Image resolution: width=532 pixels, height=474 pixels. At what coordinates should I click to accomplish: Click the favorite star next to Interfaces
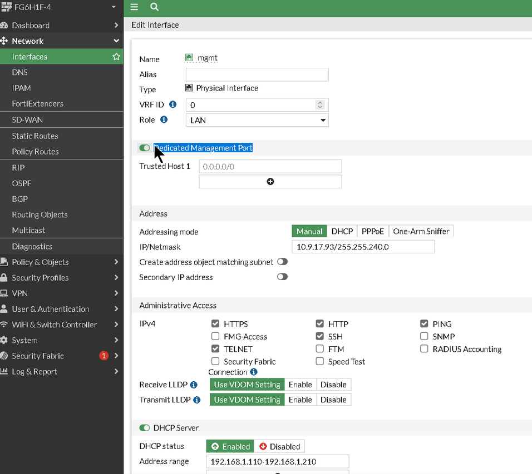click(x=116, y=57)
